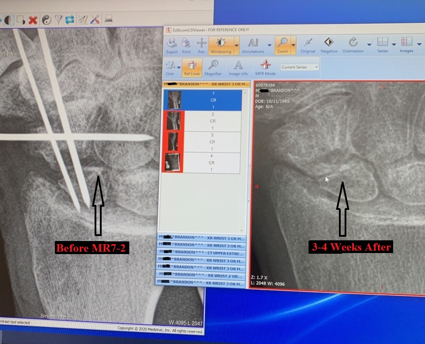Viewport: 425px width, 344px height.
Task: Expand the Orientation dropdown arrow
Action: (369, 45)
